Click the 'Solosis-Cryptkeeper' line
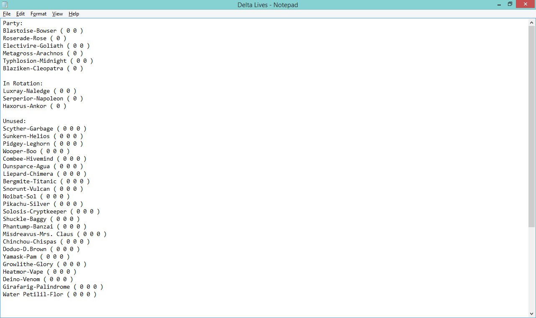The width and height of the screenshot is (536, 318). click(x=52, y=212)
